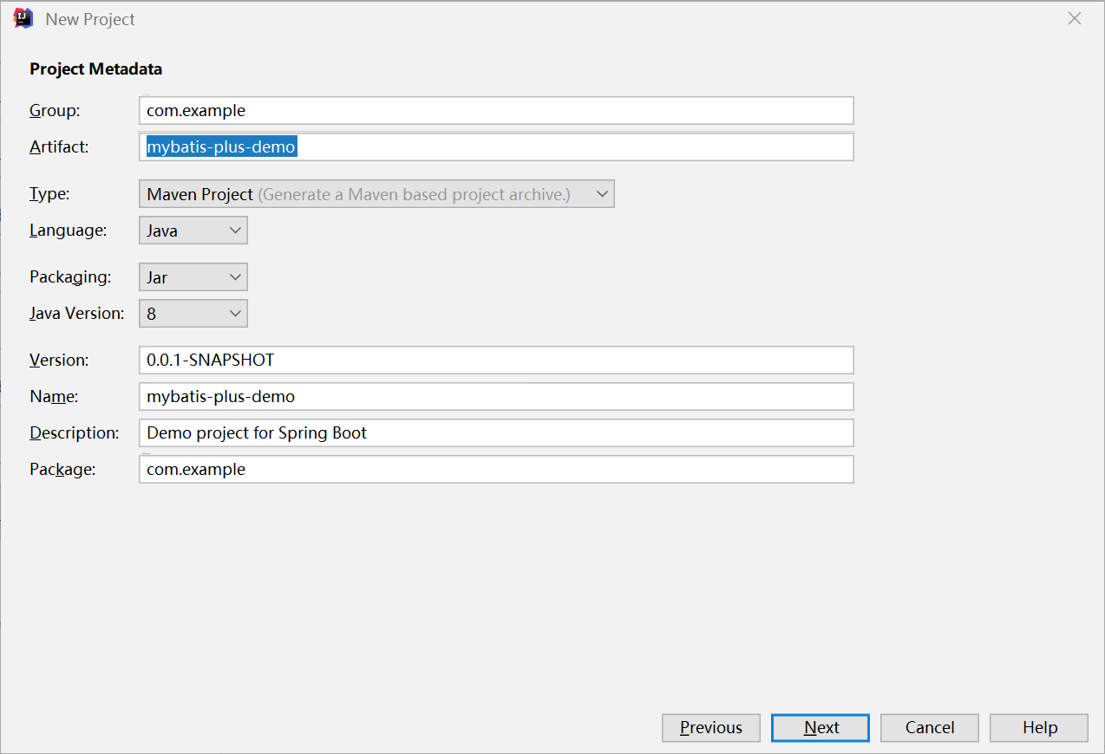Click the Version field with 0.0.1-SNAPSHOT
Viewport: 1105px width, 754px height.
495,360
